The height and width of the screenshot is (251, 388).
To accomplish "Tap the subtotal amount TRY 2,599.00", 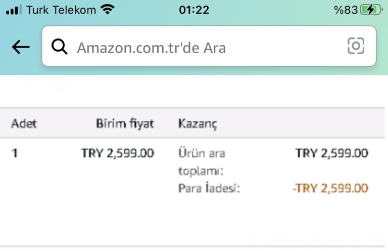I will (332, 153).
